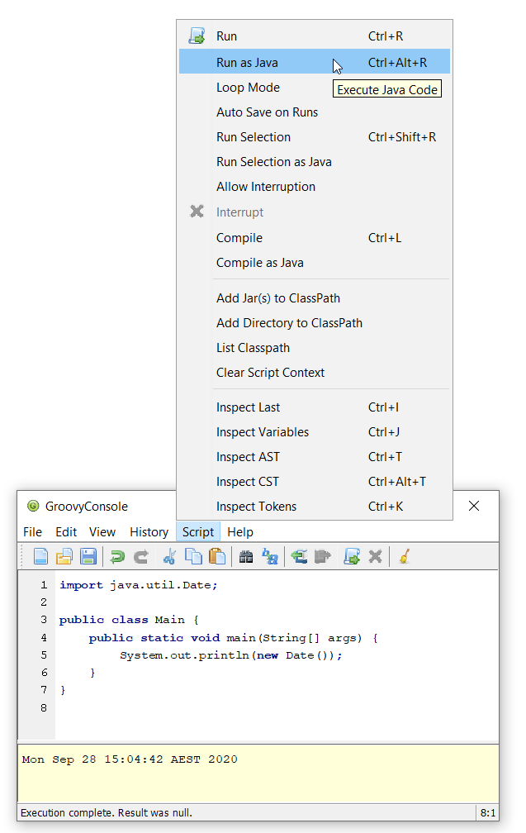Click the Cut scissors icon
This screenshot has height=833, width=526.
169,556
